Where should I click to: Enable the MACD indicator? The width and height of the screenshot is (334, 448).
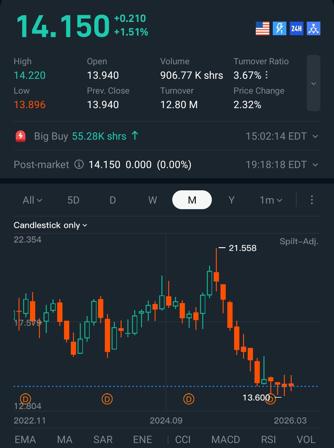(x=225, y=439)
